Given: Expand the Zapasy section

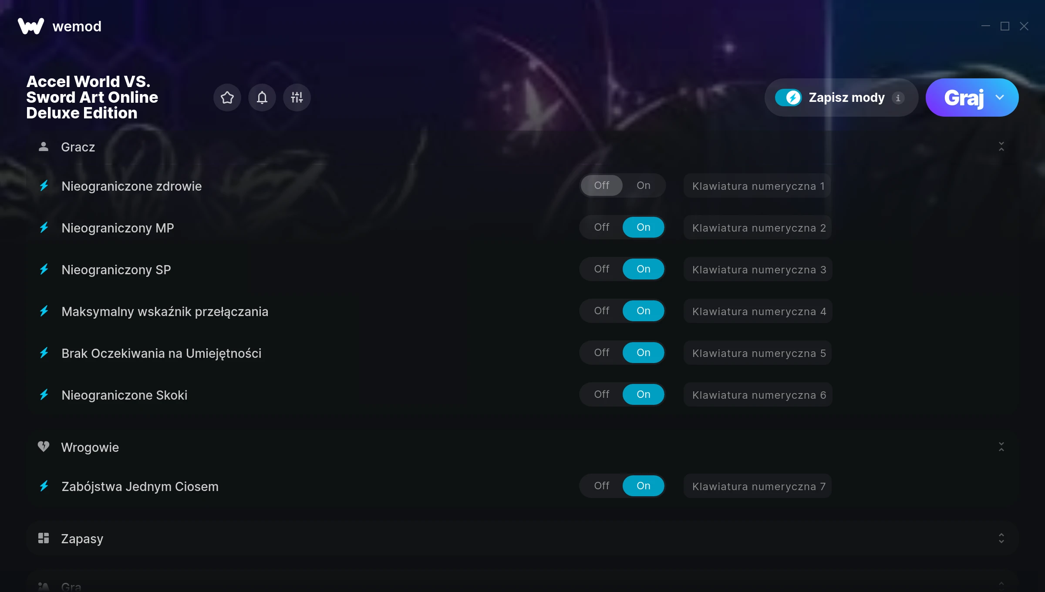Looking at the screenshot, I should pyautogui.click(x=1001, y=538).
